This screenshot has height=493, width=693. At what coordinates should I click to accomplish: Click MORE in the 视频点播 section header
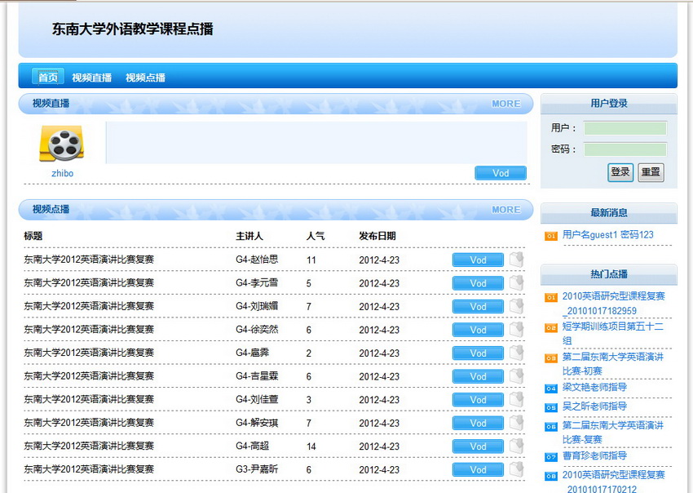coord(506,210)
